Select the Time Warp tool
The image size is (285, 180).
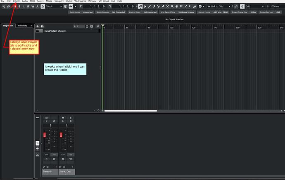tap(181, 7)
